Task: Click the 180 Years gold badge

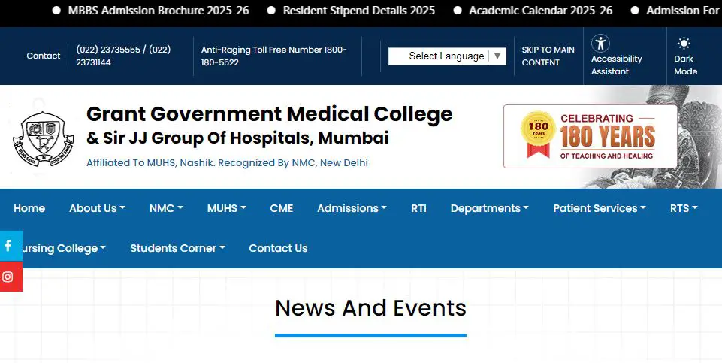Action: [x=538, y=134]
